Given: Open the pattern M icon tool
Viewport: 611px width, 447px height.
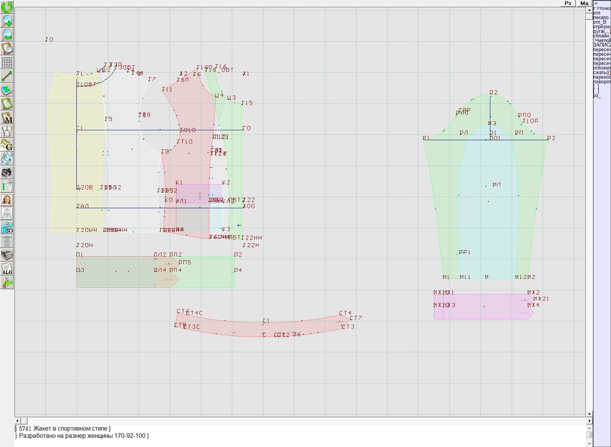Looking at the screenshot, I should point(7,118).
